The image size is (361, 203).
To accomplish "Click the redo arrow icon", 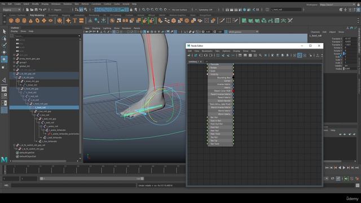I will click(45, 10).
